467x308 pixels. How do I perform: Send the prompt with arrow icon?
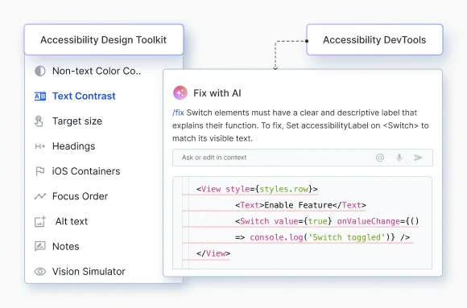[418, 158]
